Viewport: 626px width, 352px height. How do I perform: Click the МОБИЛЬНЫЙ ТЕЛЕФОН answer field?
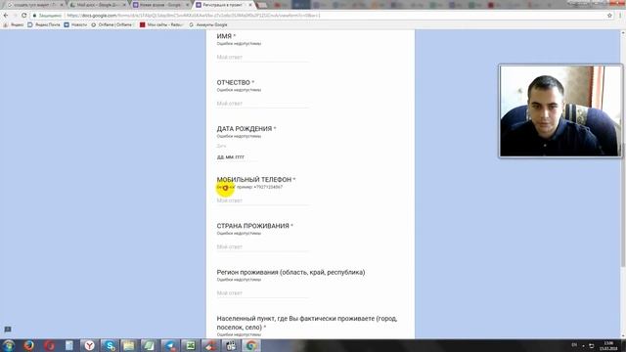(263, 200)
